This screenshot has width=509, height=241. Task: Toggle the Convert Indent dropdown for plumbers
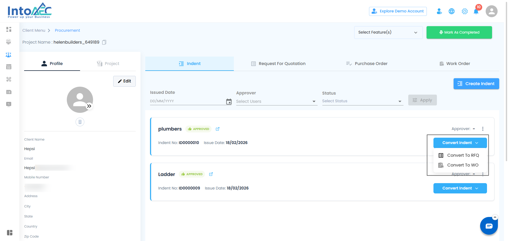(x=460, y=143)
